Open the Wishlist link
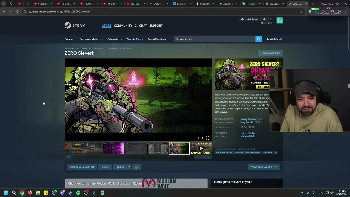350x197 pixels. [x=274, y=39]
